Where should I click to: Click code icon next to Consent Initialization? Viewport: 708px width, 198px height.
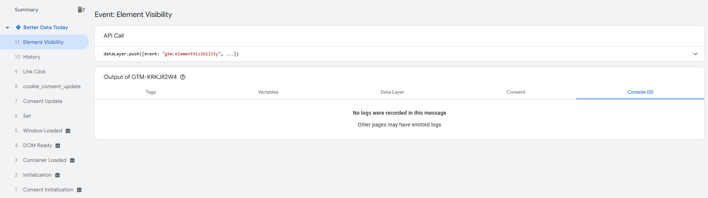pyautogui.click(x=79, y=190)
